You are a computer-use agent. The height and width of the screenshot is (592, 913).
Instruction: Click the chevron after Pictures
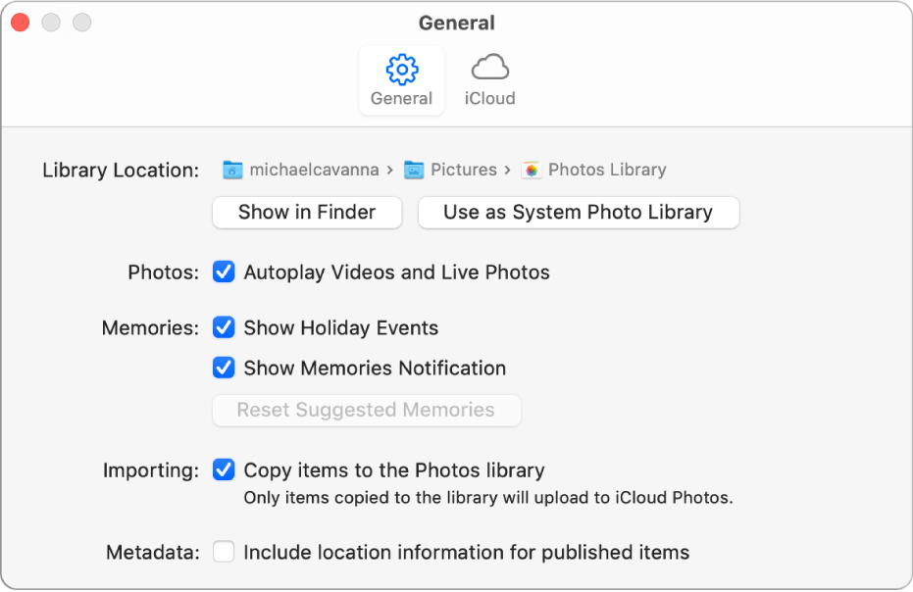point(507,169)
